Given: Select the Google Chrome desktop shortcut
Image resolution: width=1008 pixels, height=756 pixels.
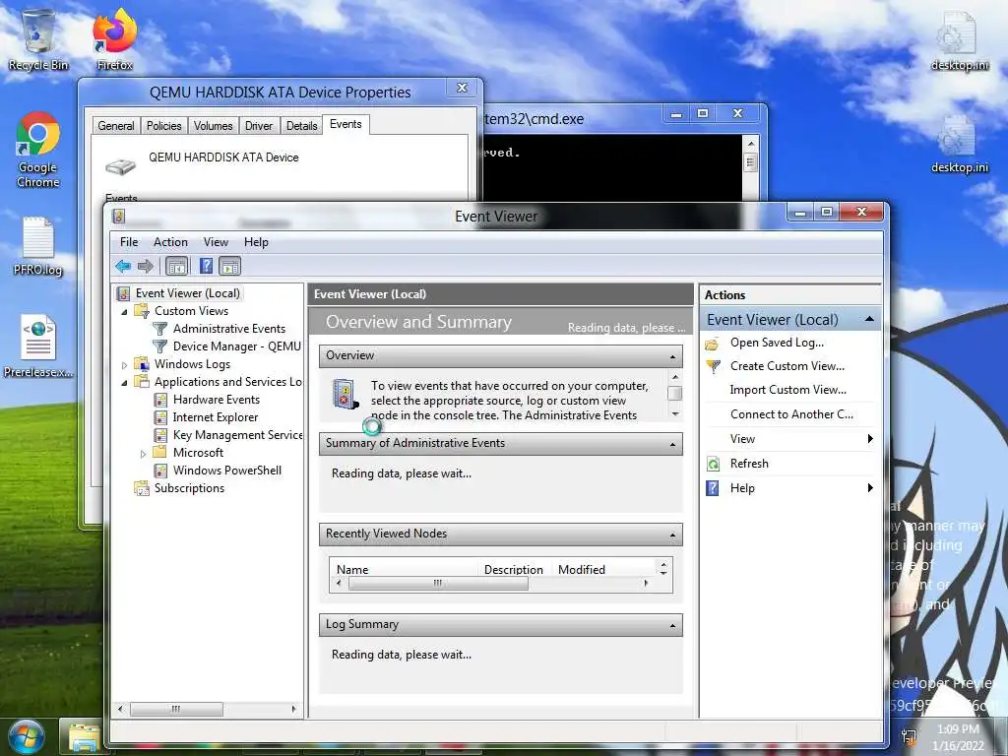Looking at the screenshot, I should 38,150.
